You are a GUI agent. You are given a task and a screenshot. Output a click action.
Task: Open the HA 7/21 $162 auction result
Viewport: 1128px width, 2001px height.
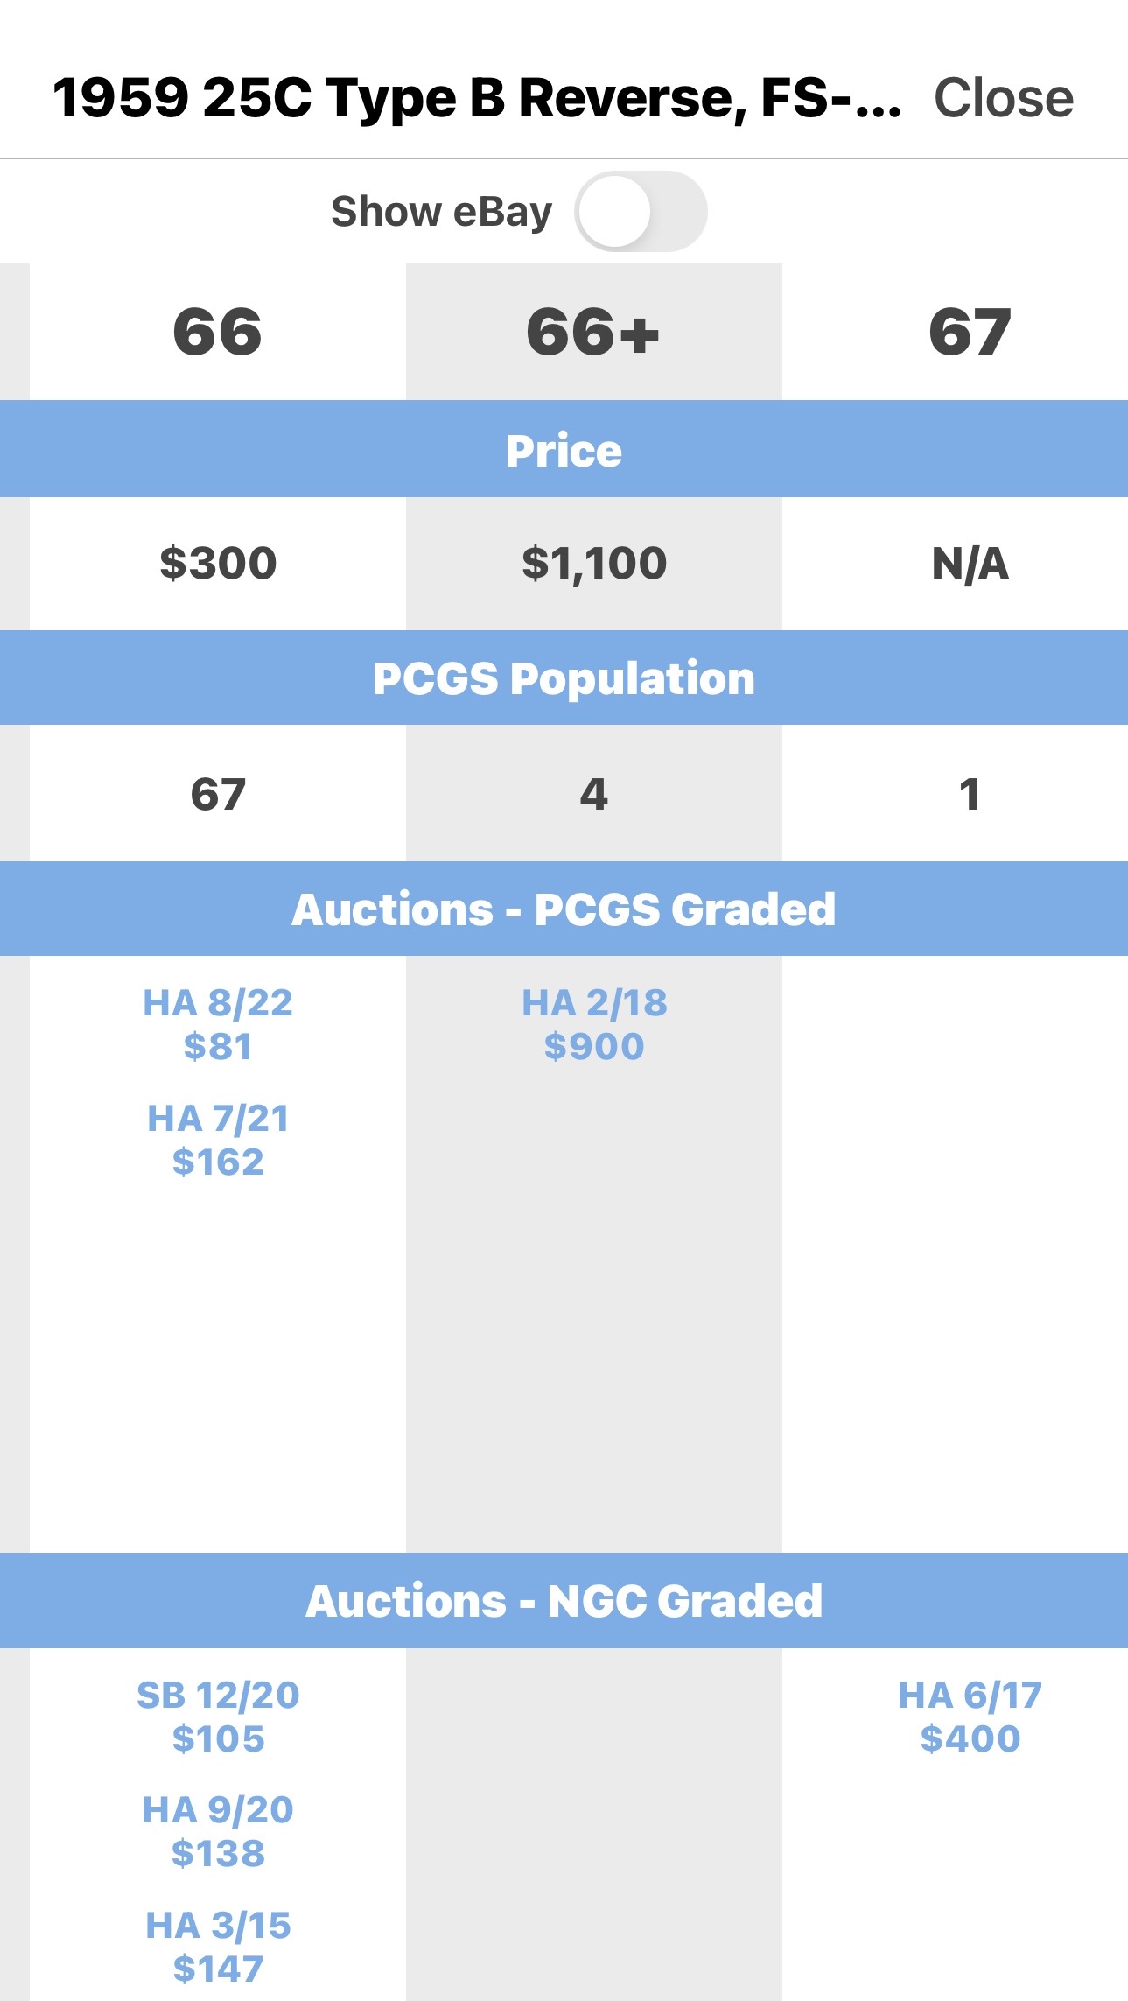[x=218, y=1140]
